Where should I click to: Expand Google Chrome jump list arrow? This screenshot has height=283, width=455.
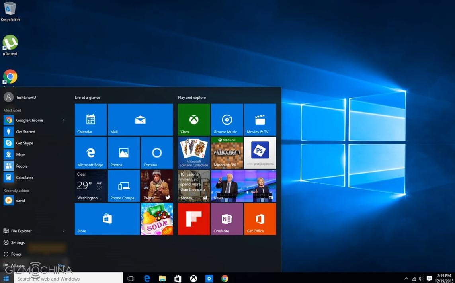(x=64, y=120)
